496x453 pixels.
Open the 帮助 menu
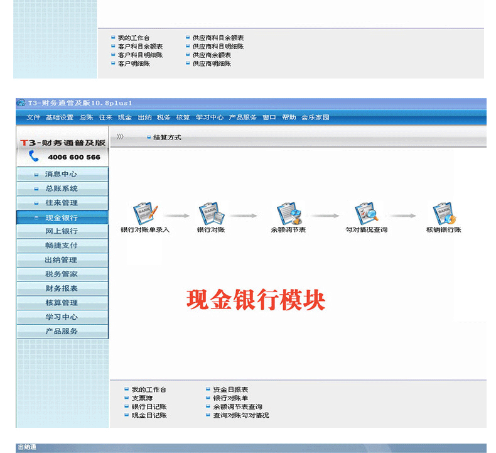[x=289, y=117]
